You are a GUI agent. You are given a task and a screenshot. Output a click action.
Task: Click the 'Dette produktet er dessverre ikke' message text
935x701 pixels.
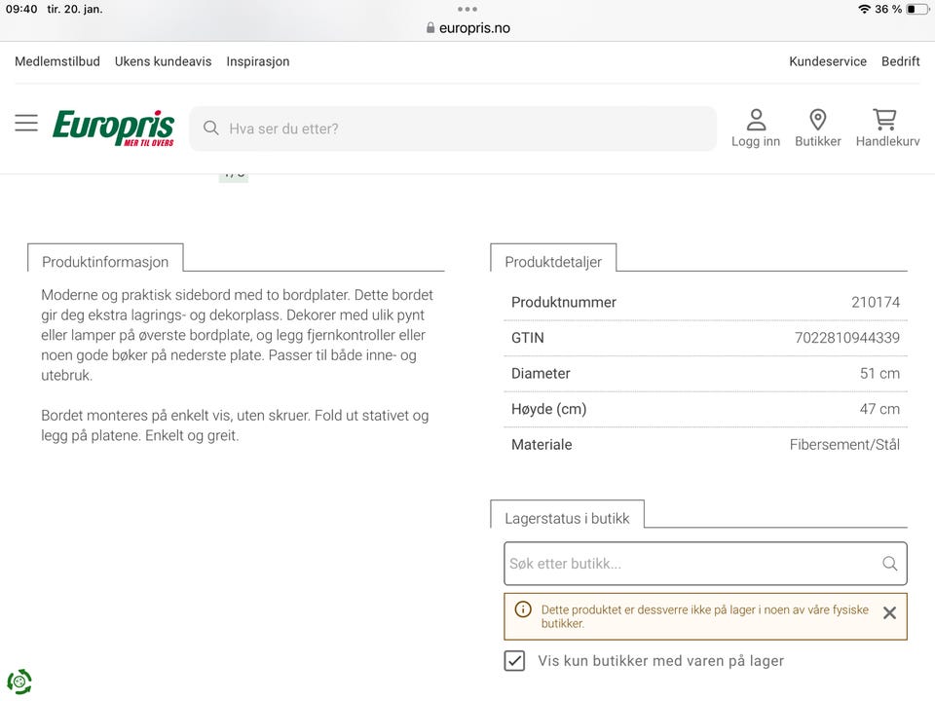[x=705, y=616]
